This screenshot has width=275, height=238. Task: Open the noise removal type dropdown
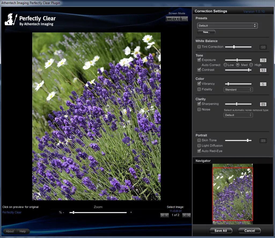pyautogui.click(x=238, y=115)
